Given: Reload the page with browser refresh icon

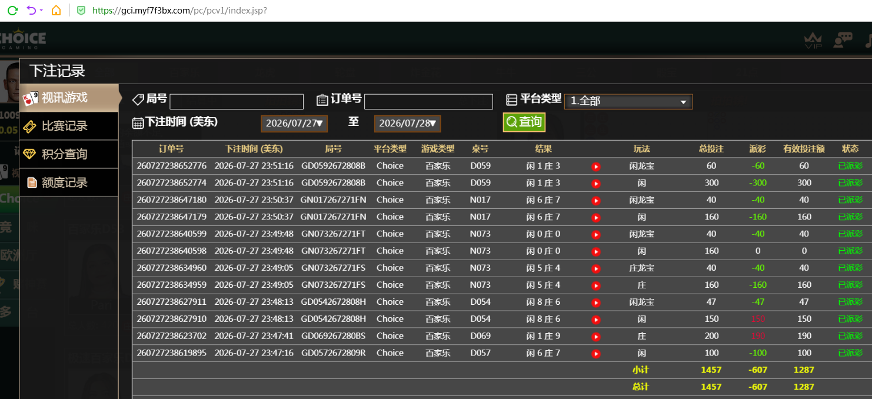Looking at the screenshot, I should point(12,10).
